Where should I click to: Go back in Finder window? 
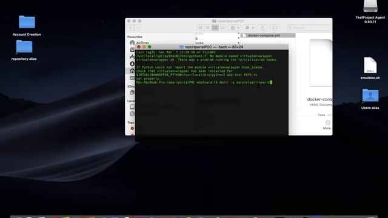131,28
